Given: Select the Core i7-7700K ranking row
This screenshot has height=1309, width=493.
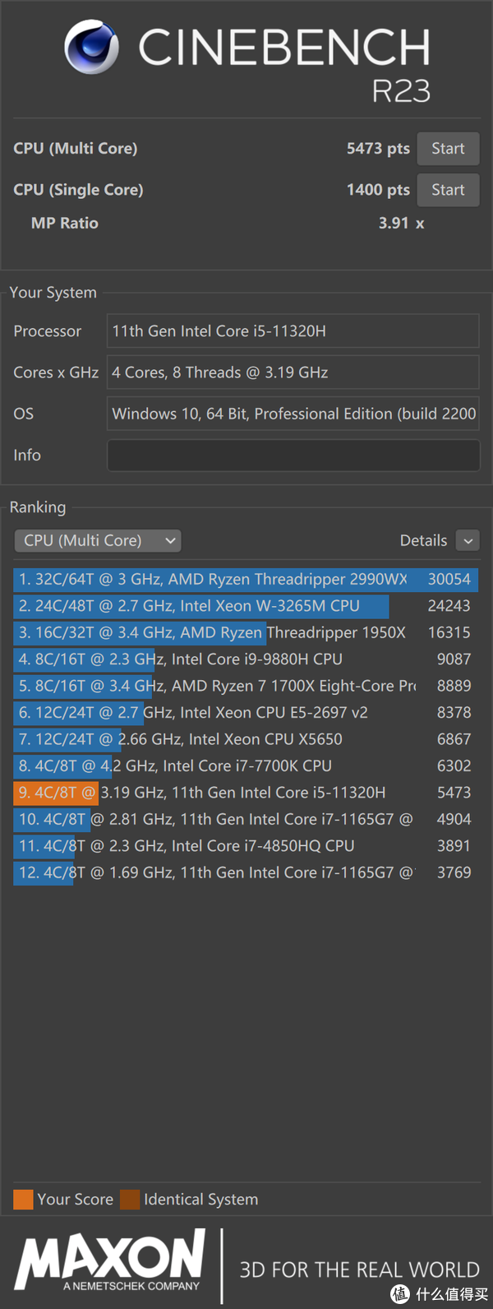Looking at the screenshot, I should click(x=246, y=766).
